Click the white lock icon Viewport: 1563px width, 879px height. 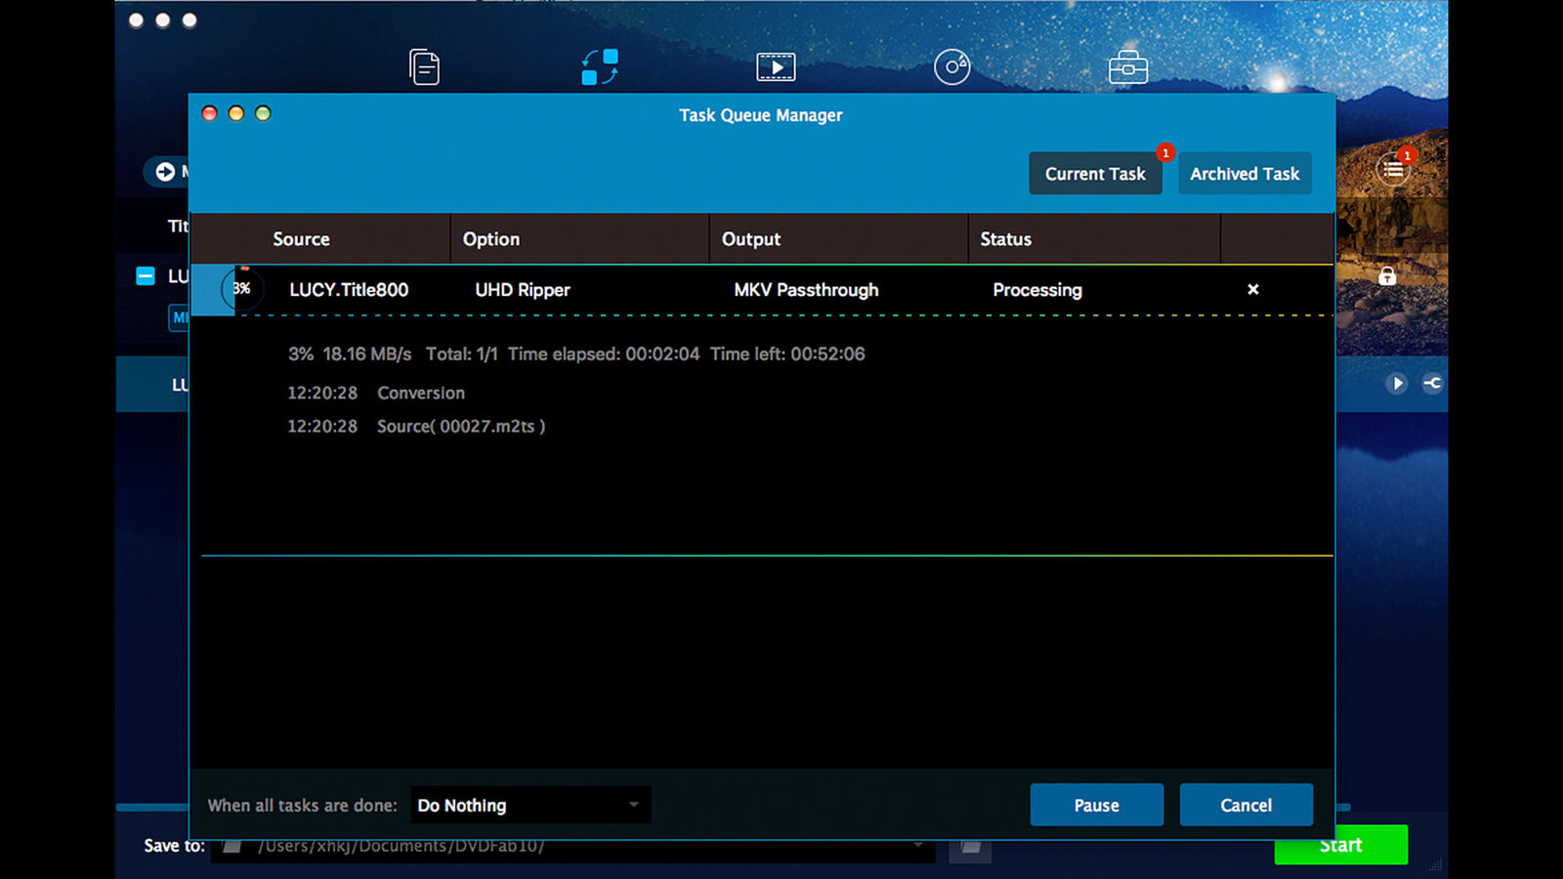point(1386,276)
